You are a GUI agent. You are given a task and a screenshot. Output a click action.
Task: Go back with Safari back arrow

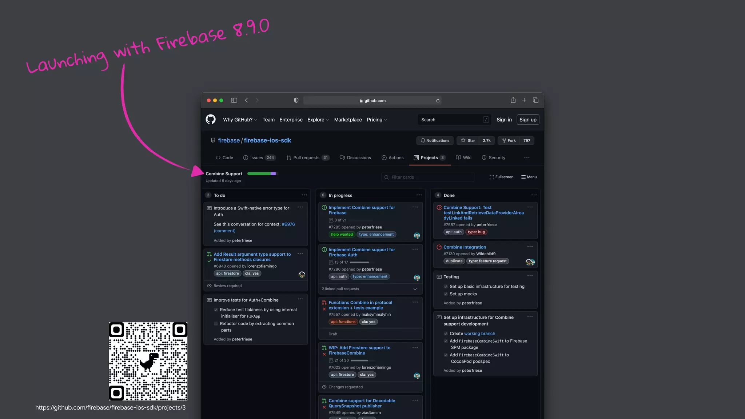246,100
